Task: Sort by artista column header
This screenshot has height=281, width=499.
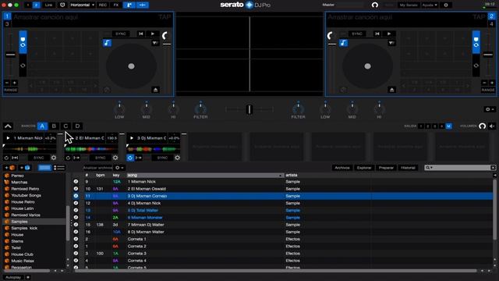Action: [x=291, y=175]
